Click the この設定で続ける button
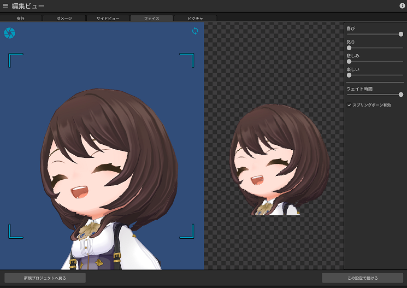The width and height of the screenshot is (407, 288). coord(362,278)
